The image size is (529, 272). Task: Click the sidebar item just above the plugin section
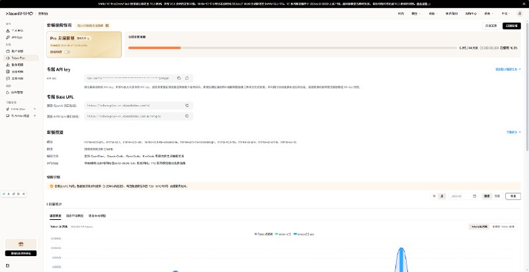20,79
